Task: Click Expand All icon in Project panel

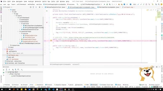Action: tap(33, 7)
